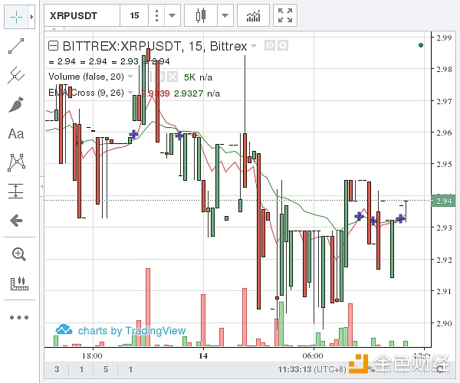The height and width of the screenshot is (383, 460).
Task: Open more tools with three dots
Action: coord(19,317)
